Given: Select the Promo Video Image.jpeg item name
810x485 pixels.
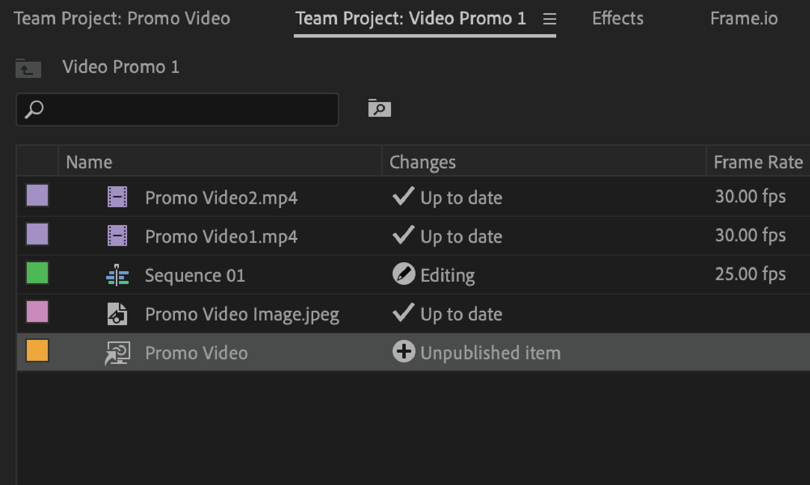Looking at the screenshot, I should point(242,314).
